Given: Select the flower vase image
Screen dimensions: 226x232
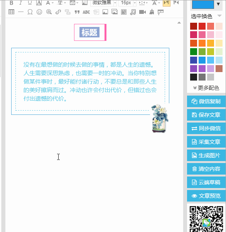Looking at the screenshot, I should (160, 118).
